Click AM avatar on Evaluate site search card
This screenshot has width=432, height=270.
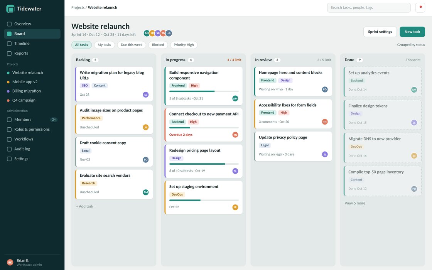(146, 192)
